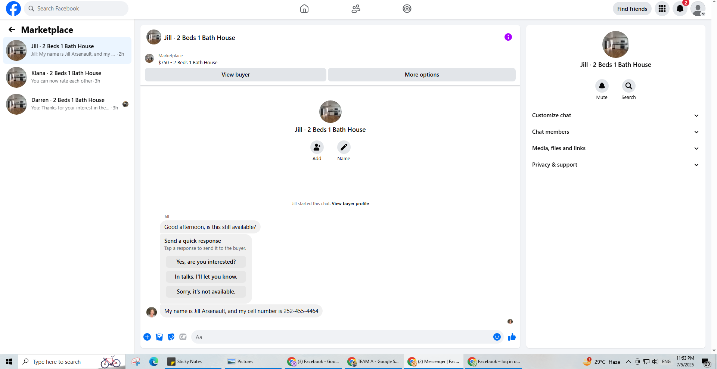Click the seen-receipt avatar under messages
The image size is (717, 369).
pos(510,322)
